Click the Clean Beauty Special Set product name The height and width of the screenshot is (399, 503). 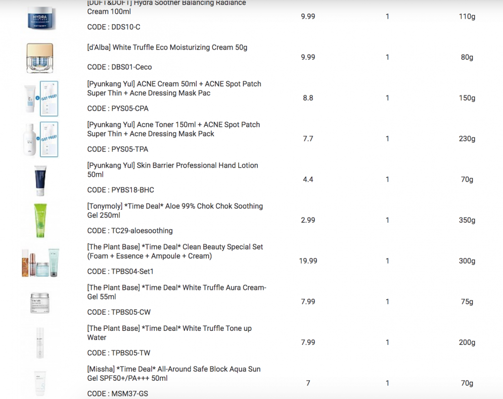pos(175,251)
